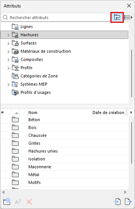Select the Motifs row name
Screen dimensions: 135x209
34,182
